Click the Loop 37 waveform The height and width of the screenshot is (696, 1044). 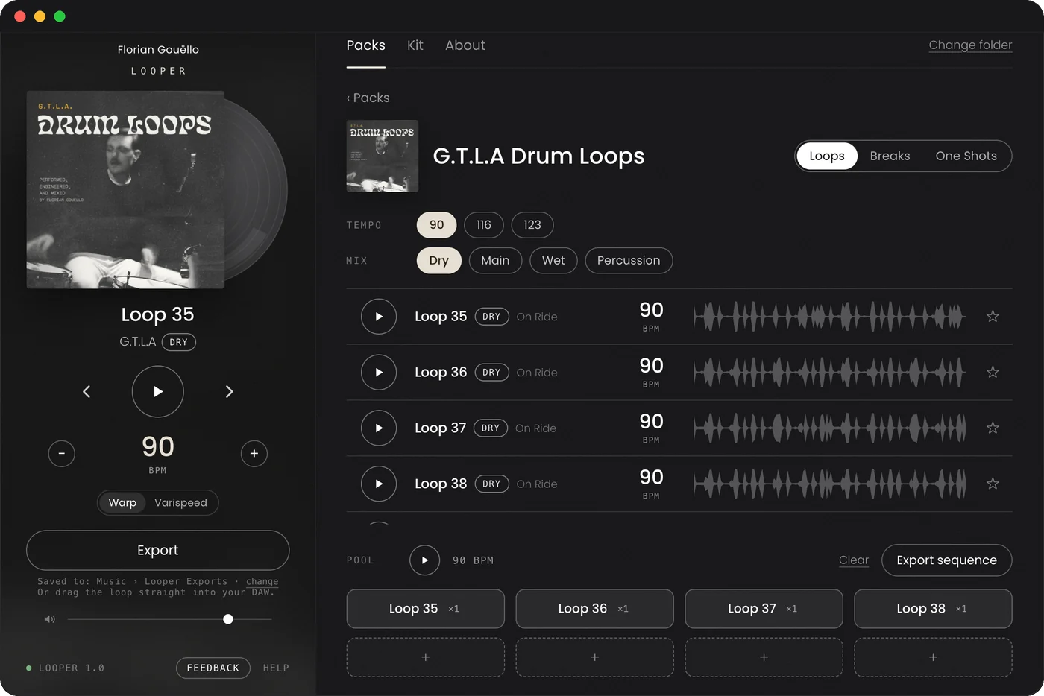pos(829,428)
